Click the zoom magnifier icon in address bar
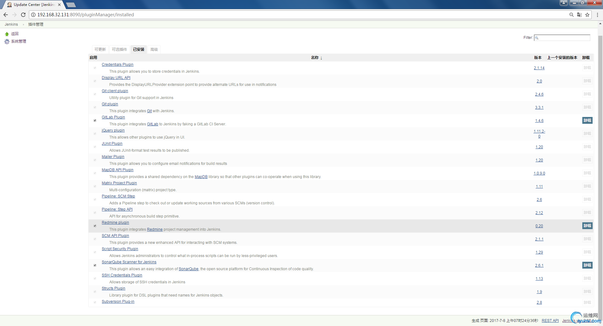The height and width of the screenshot is (326, 603). pos(572,15)
